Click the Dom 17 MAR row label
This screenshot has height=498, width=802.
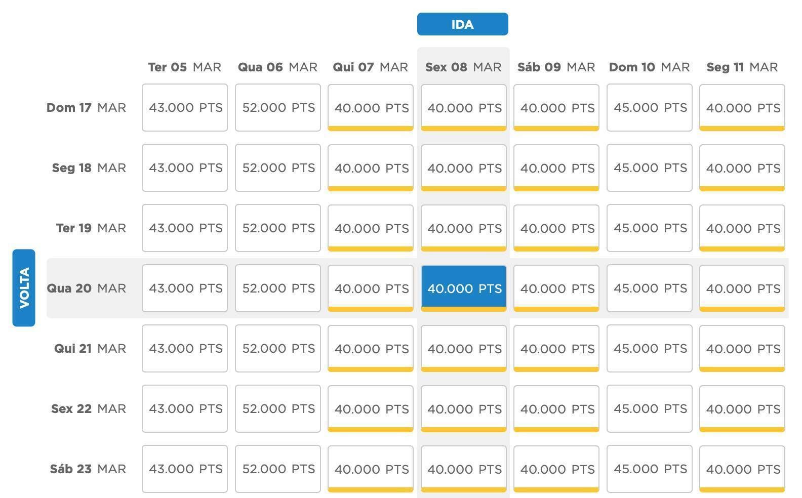pyautogui.click(x=86, y=107)
